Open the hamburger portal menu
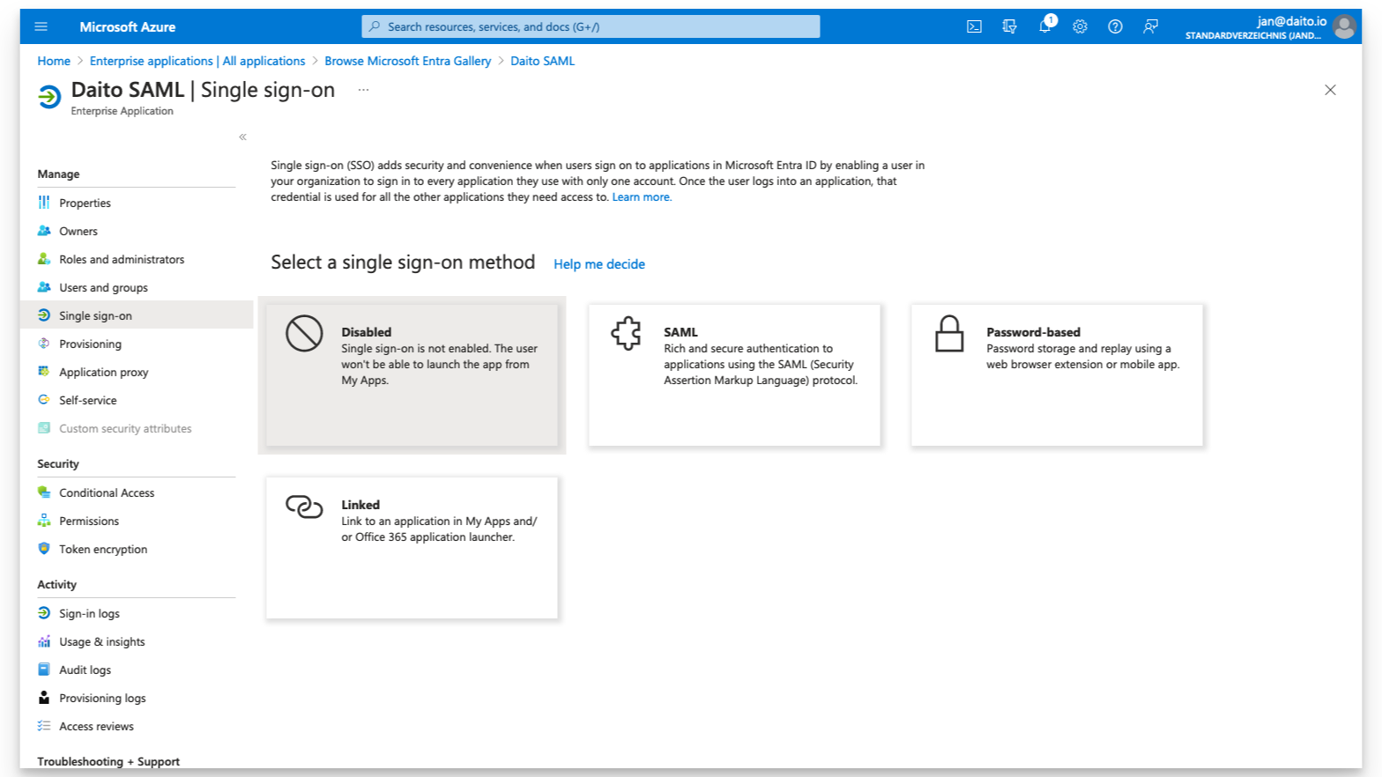The image size is (1382, 777). [41, 26]
